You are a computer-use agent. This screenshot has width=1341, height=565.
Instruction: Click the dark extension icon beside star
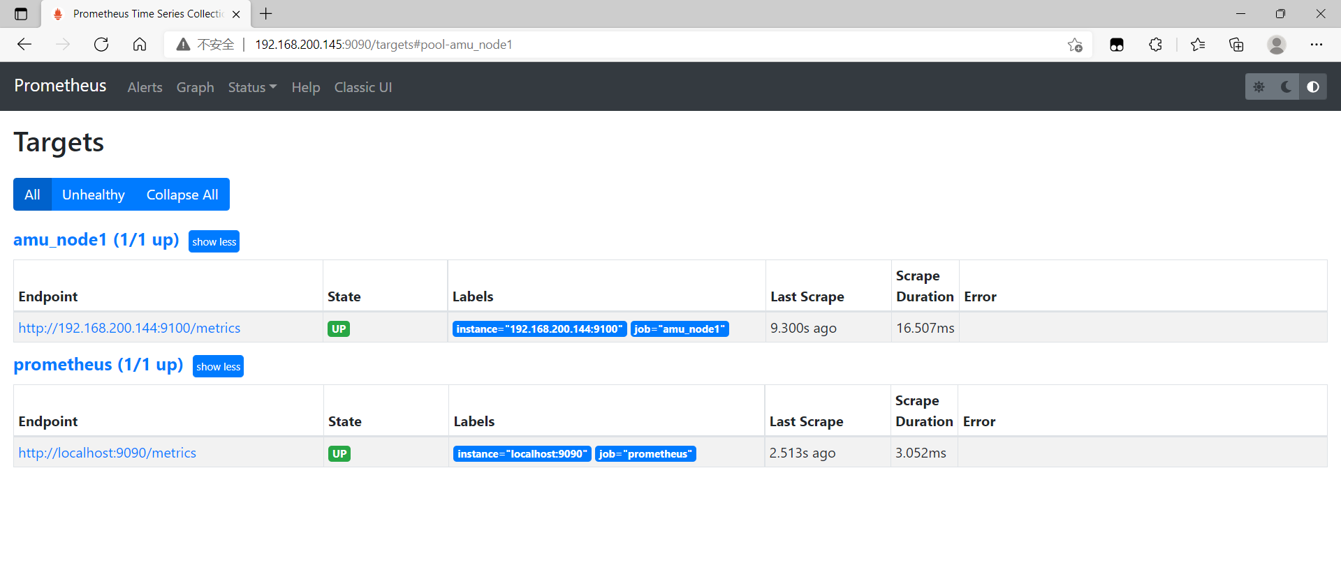click(1117, 45)
